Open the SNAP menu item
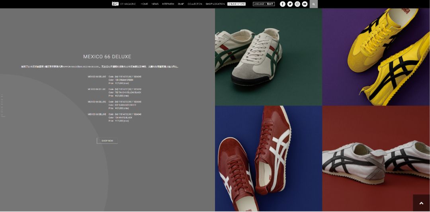The image size is (430, 212). (x=181, y=4)
